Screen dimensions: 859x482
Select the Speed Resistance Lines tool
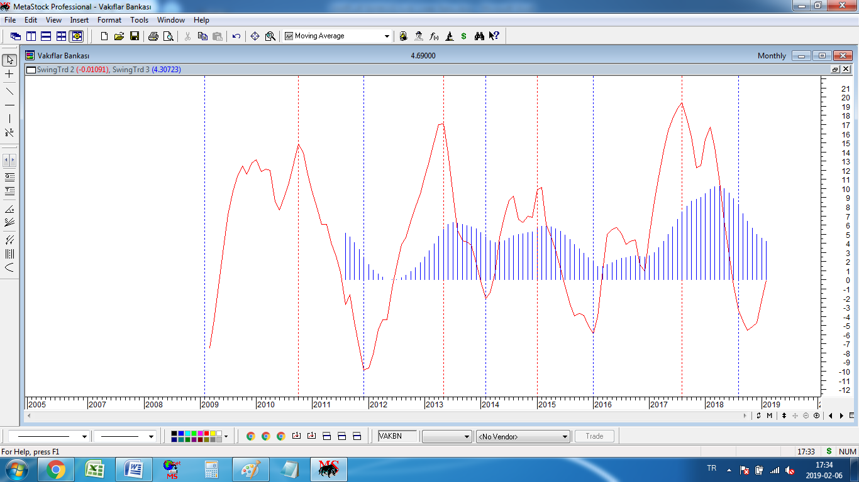9,222
